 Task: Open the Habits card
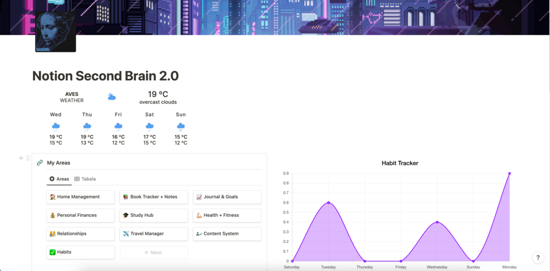coord(80,252)
